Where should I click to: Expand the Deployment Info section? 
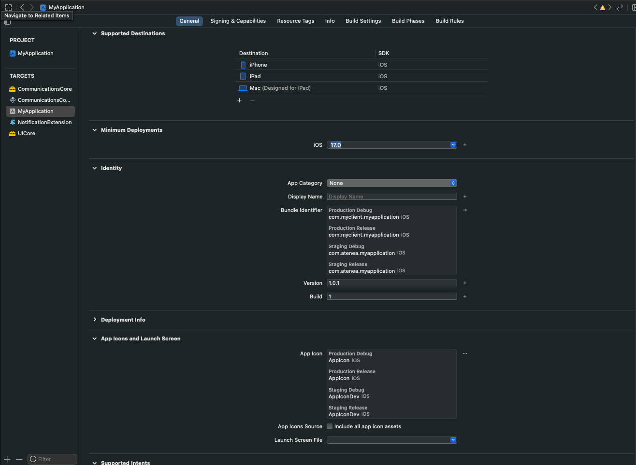(x=95, y=320)
